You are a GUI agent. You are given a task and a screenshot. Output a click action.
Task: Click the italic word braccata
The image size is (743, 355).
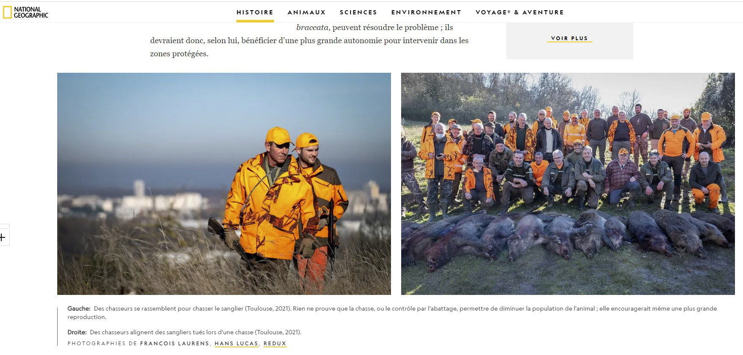point(312,28)
